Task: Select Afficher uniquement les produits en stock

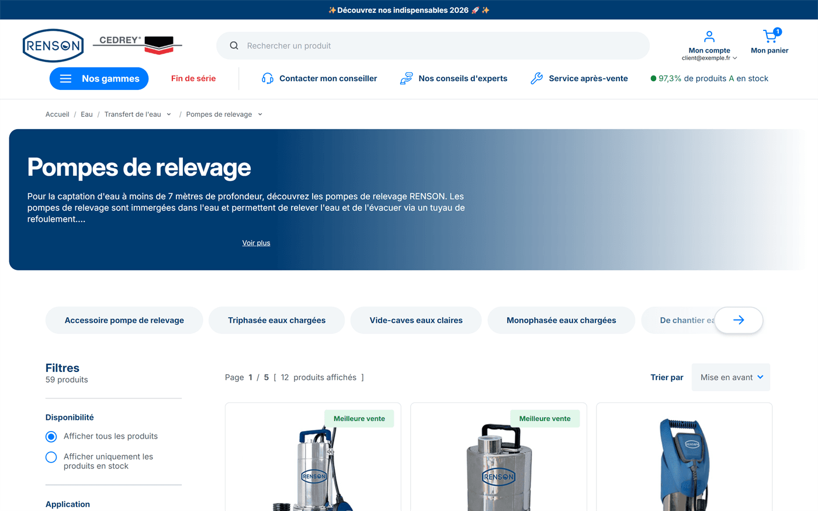Action: point(51,457)
